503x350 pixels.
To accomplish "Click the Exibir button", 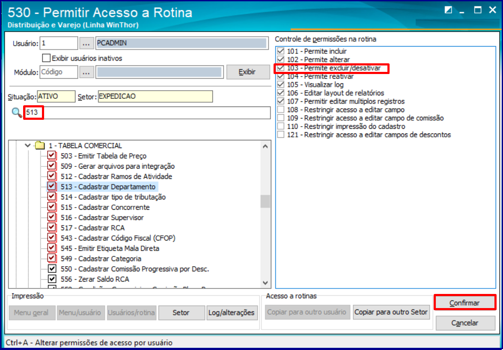I will tap(248, 72).
